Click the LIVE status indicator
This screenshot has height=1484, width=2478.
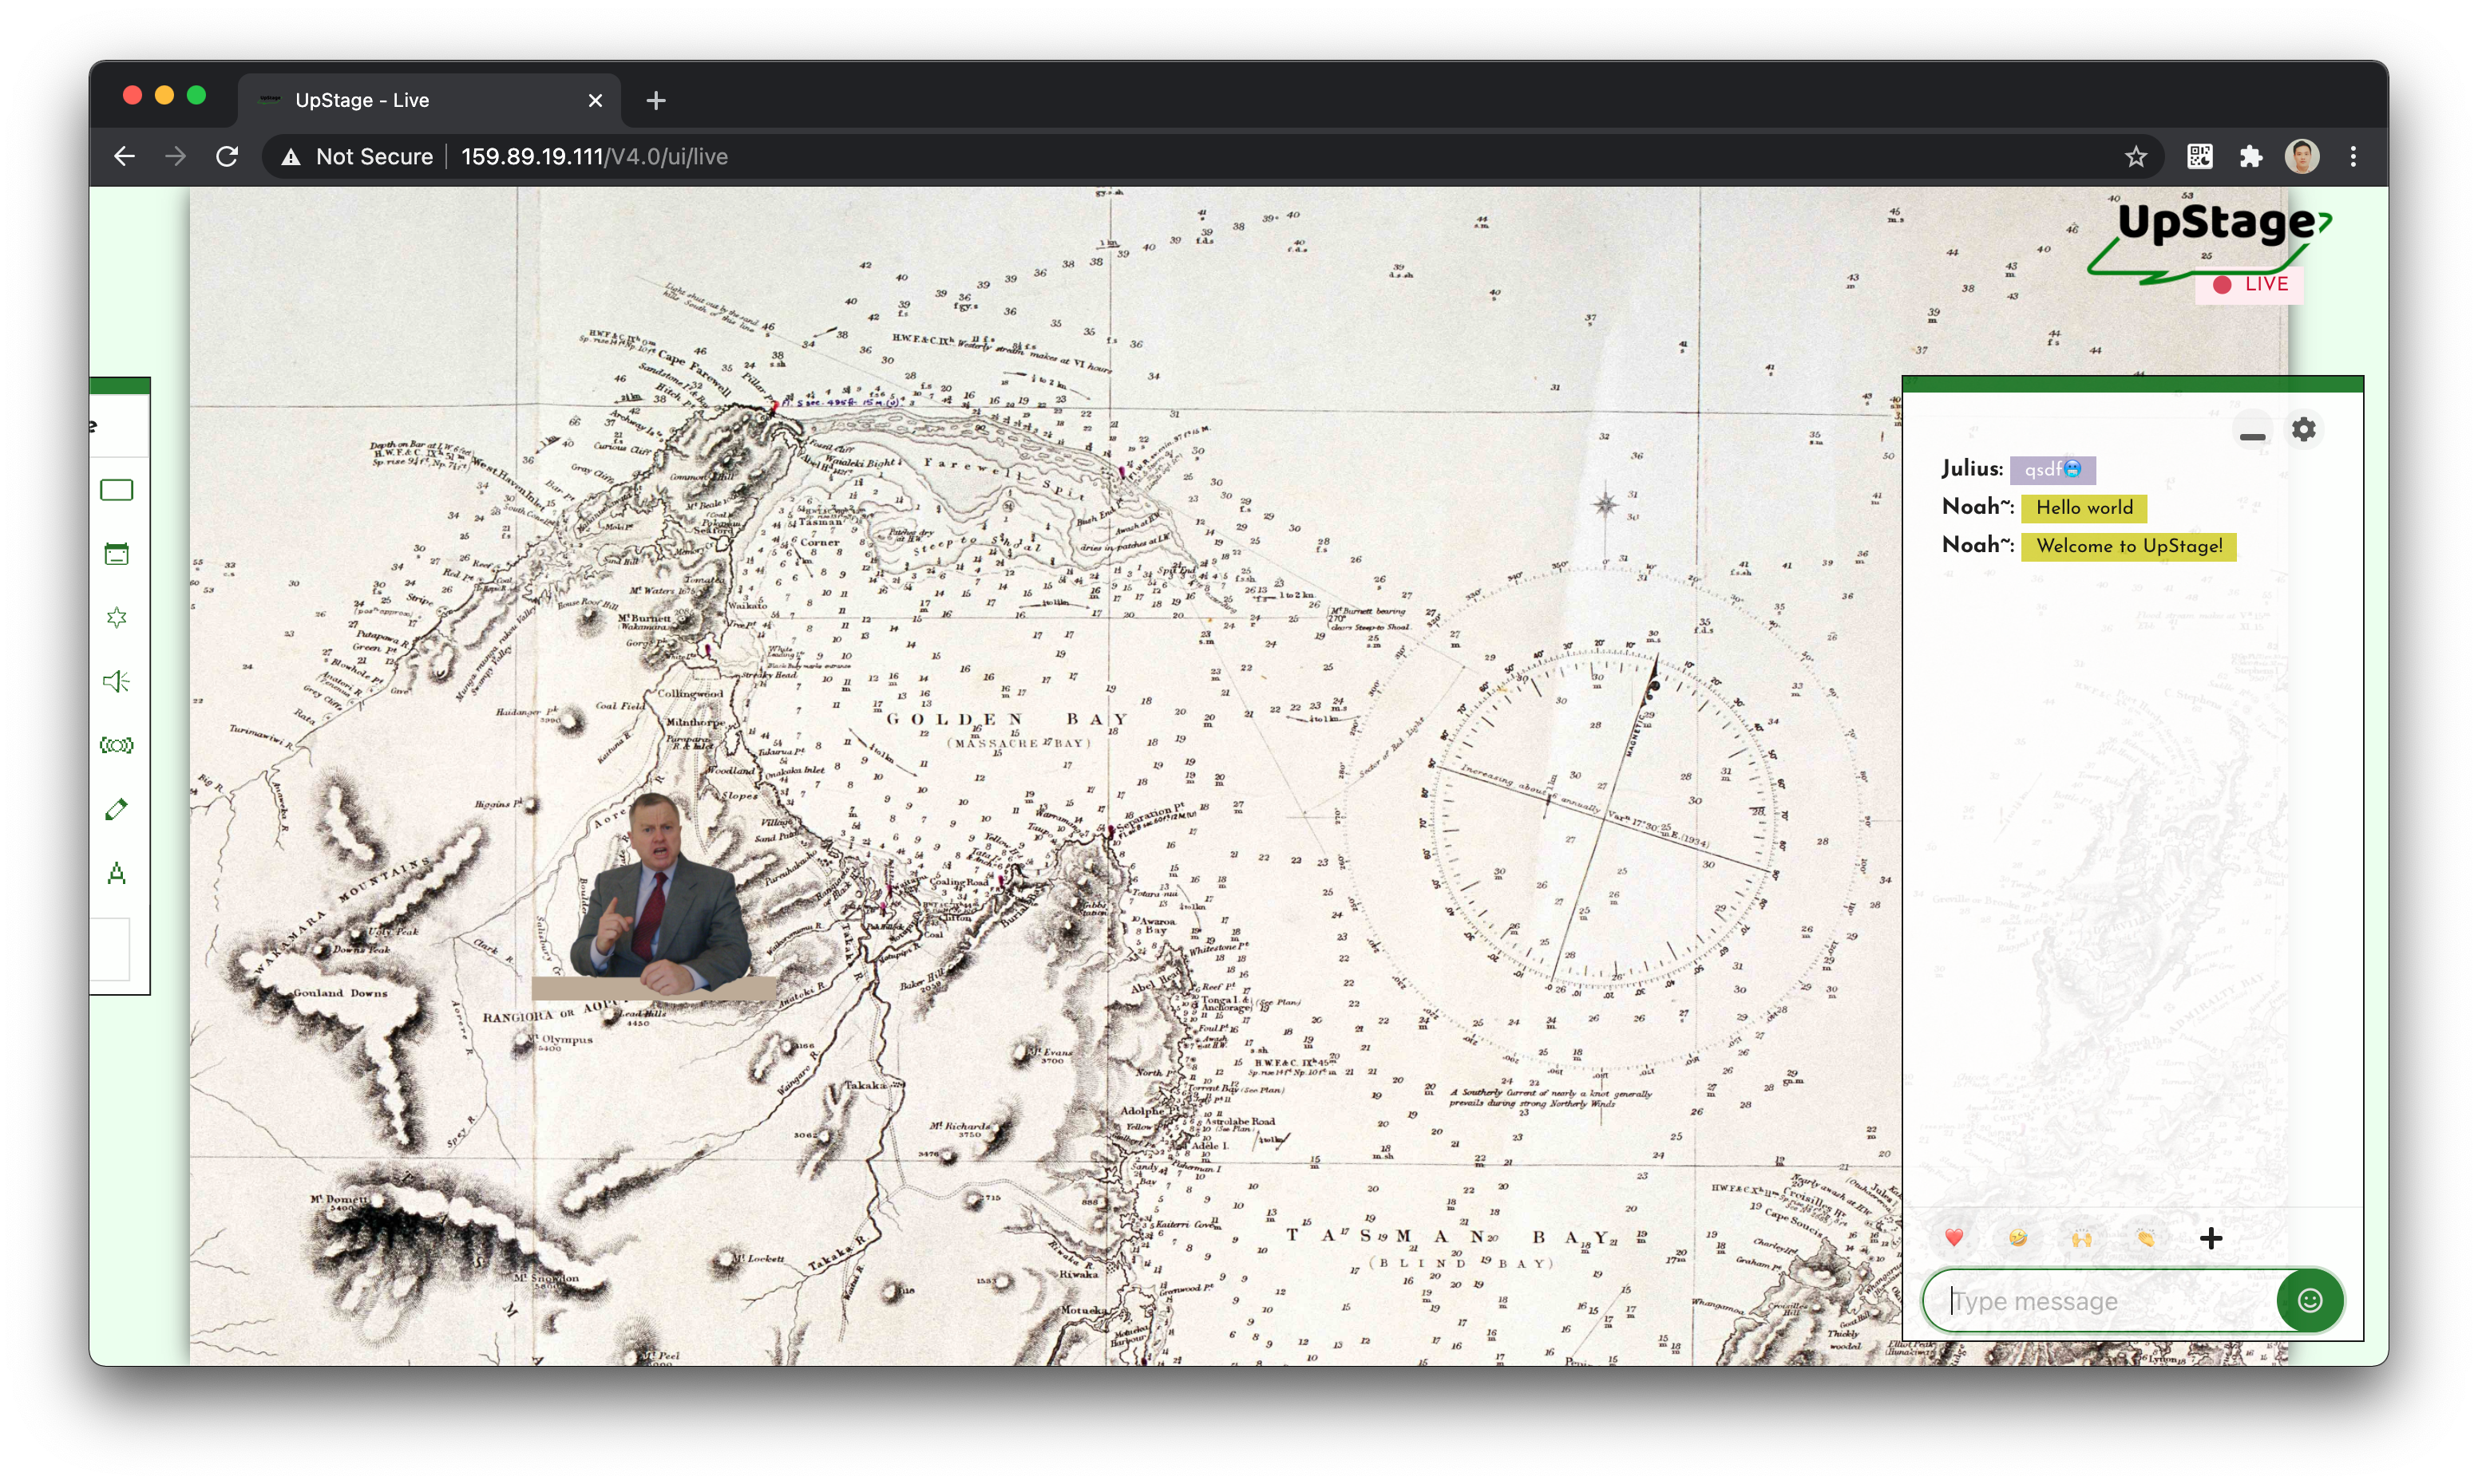click(x=2250, y=284)
